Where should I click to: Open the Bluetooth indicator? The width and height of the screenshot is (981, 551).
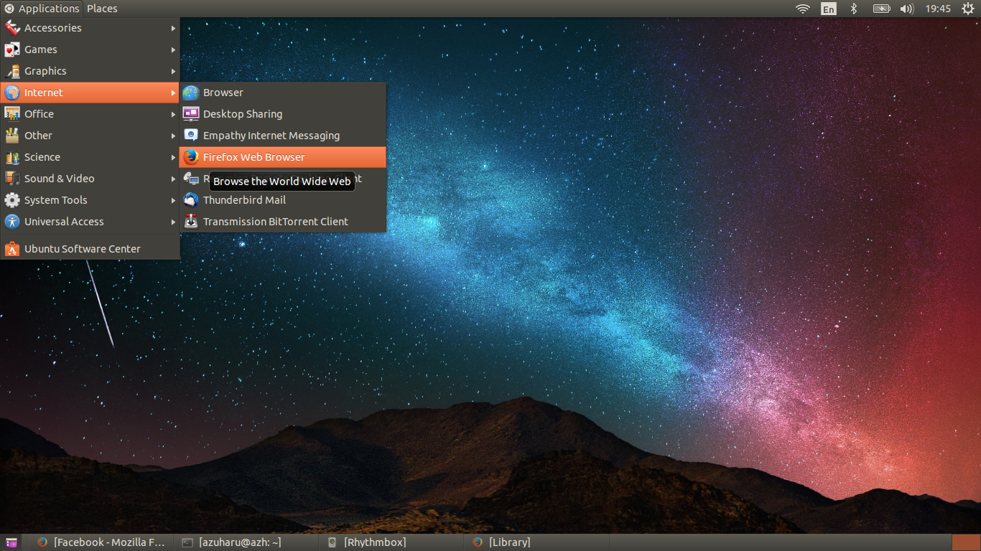854,9
